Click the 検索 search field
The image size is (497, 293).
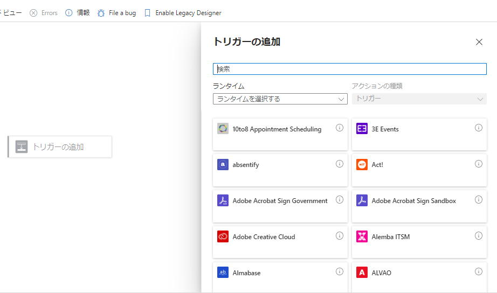pyautogui.click(x=349, y=69)
